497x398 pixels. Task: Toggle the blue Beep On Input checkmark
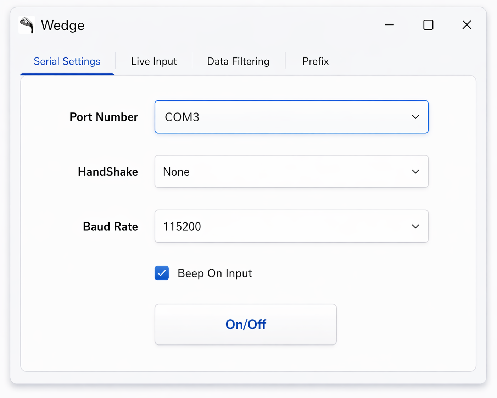tap(162, 273)
